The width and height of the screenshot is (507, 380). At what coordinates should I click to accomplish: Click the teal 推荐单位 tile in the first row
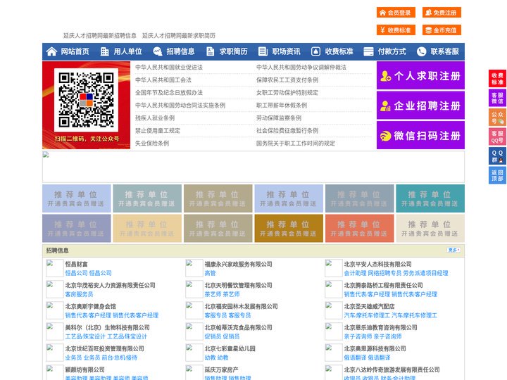430,198
